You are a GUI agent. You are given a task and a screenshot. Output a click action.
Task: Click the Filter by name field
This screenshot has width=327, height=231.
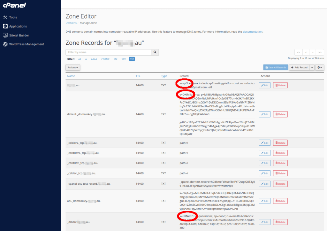[108, 52]
